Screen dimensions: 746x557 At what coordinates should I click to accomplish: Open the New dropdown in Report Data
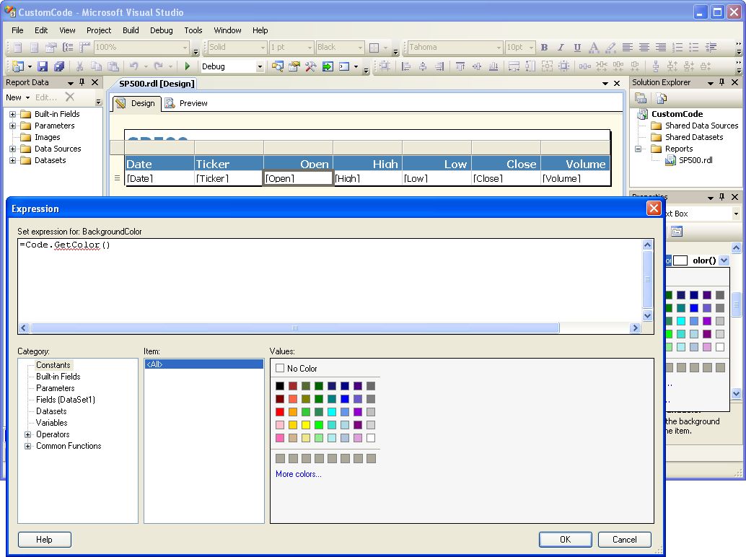point(17,97)
